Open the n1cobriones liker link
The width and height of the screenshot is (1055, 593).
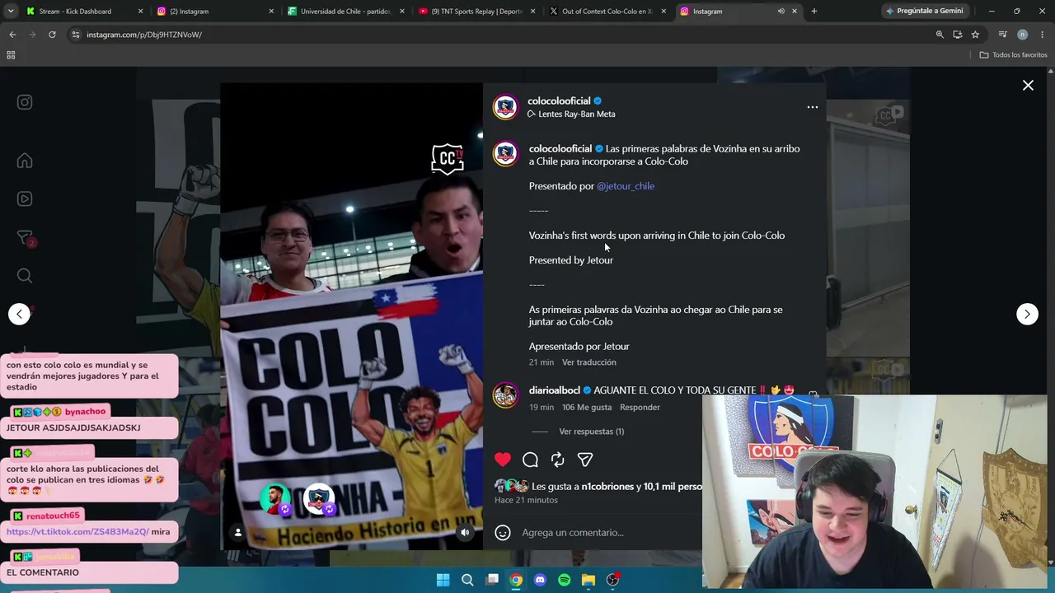[607, 487]
